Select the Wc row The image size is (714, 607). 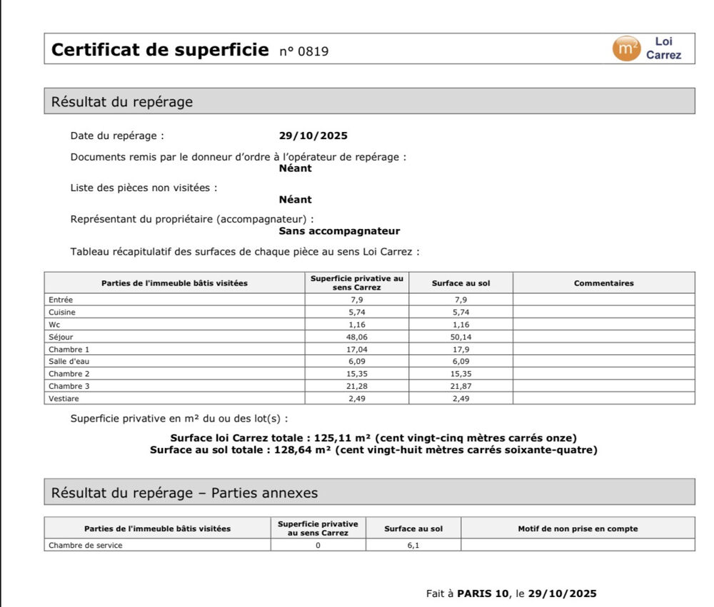[171, 324]
